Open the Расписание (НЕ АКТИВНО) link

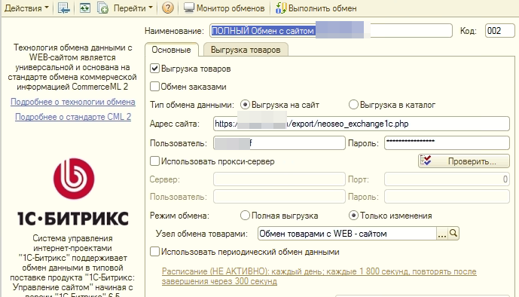[319, 276]
